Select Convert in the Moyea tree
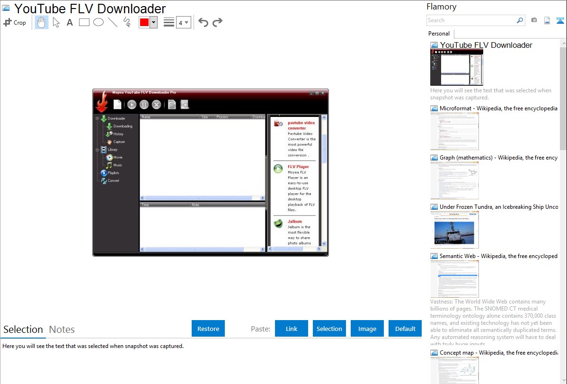The height and width of the screenshot is (384, 567). click(113, 180)
